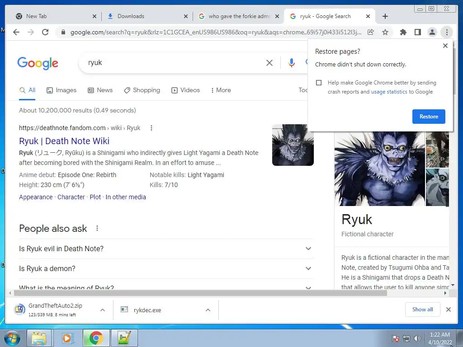Open options for Death Note Wiki result
The image size is (463, 347).
tap(151, 128)
